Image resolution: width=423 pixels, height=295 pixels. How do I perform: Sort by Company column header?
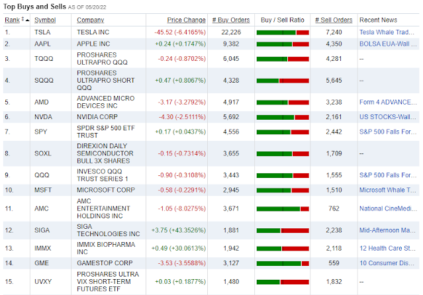tap(91, 20)
